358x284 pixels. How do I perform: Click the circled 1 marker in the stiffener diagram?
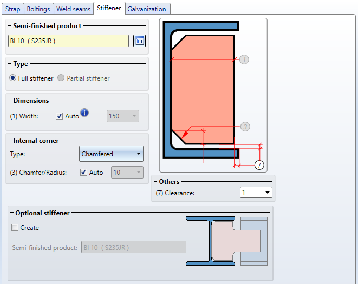[x=244, y=60]
